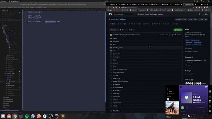Open Chrome three-dot menu
212x119 pixels.
(210, 7)
